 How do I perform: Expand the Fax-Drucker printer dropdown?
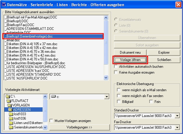pos(177,128)
